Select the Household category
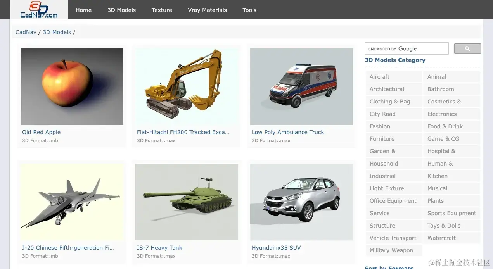493x269 pixels. [x=394, y=164]
